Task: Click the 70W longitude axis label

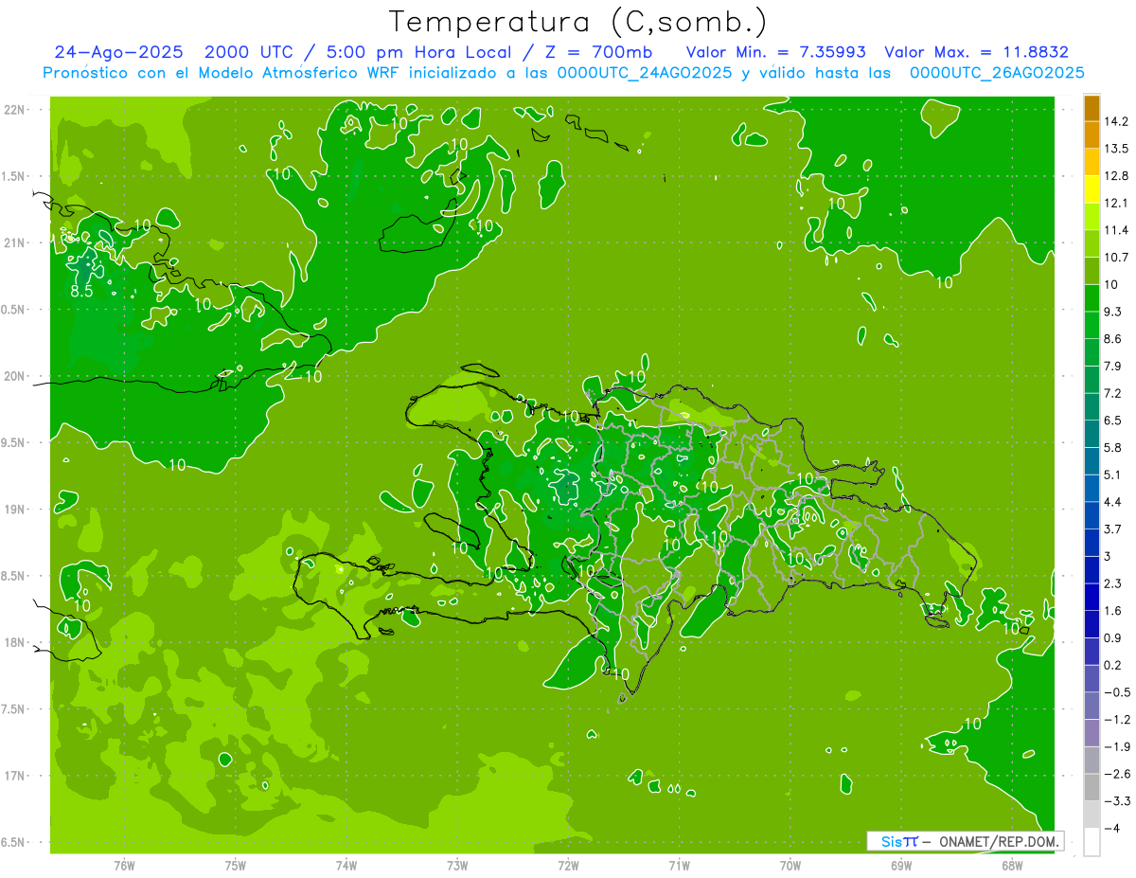Action: point(790,866)
